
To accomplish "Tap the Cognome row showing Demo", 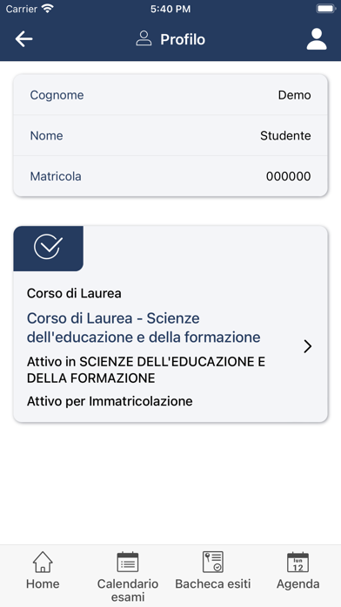I will [170, 95].
